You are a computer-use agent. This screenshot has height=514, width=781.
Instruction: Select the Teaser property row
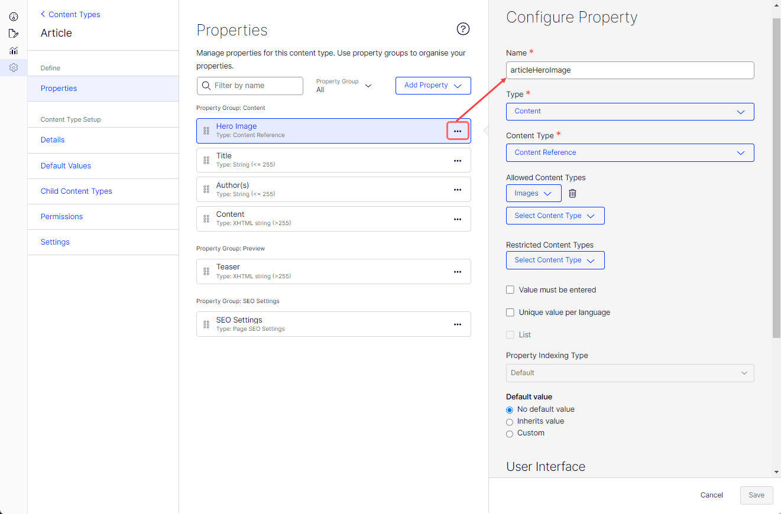[333, 271]
